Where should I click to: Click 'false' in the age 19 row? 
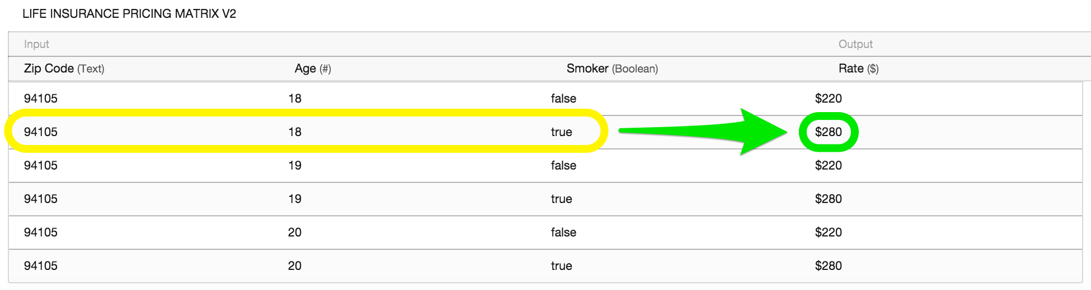[x=563, y=166]
